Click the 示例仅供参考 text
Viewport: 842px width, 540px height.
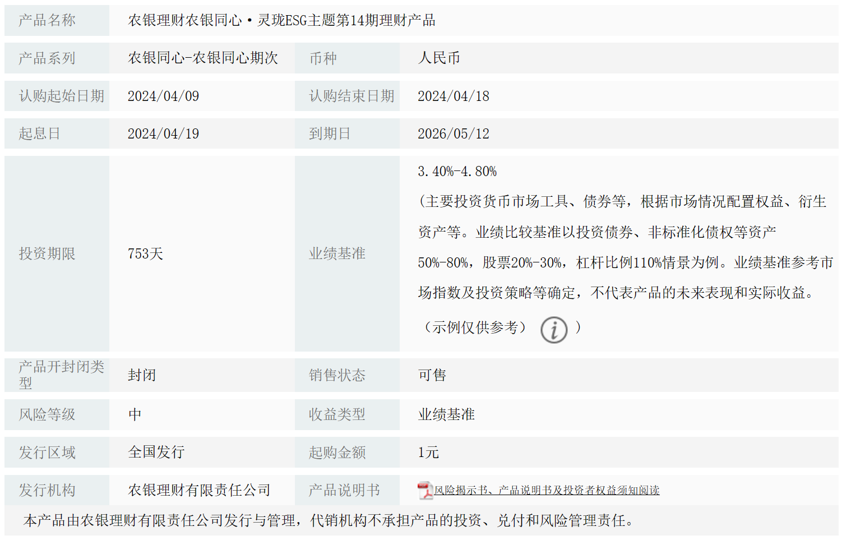click(x=475, y=327)
